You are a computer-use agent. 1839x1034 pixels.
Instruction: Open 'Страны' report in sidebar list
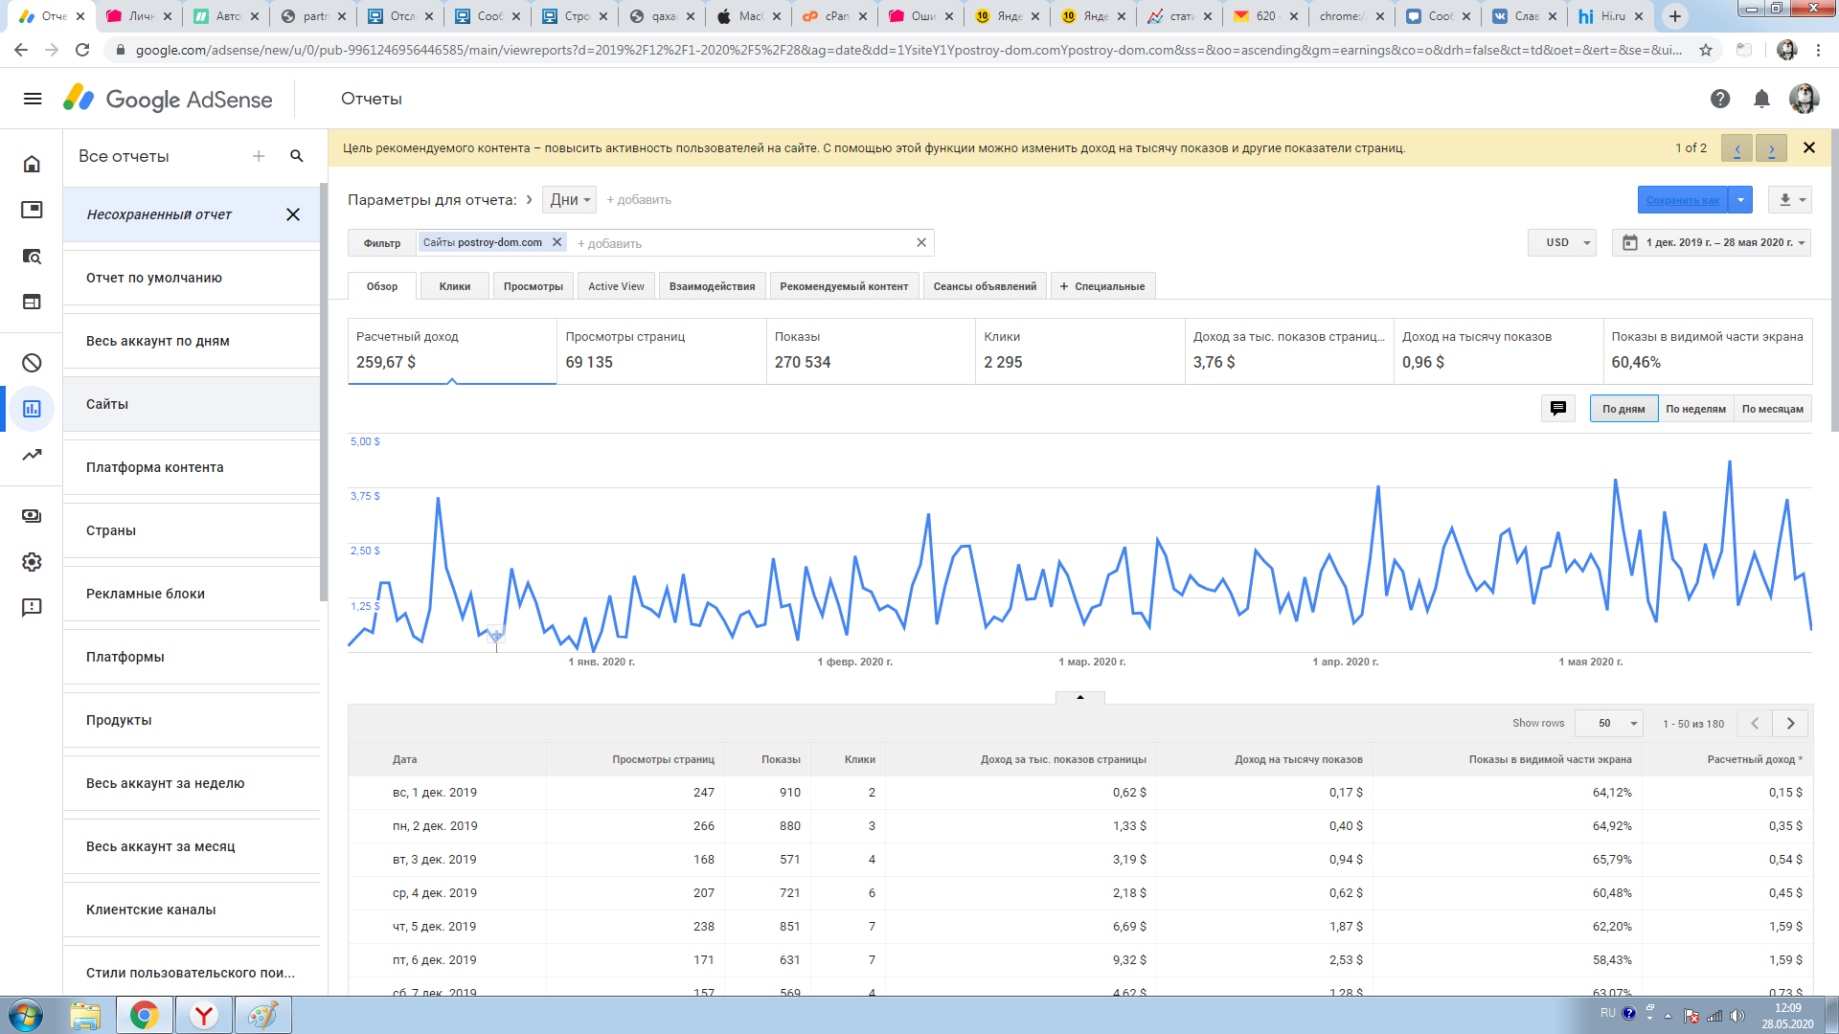click(x=111, y=530)
